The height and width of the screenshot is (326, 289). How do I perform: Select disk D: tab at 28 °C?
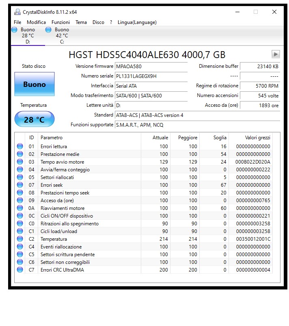tap(28, 36)
